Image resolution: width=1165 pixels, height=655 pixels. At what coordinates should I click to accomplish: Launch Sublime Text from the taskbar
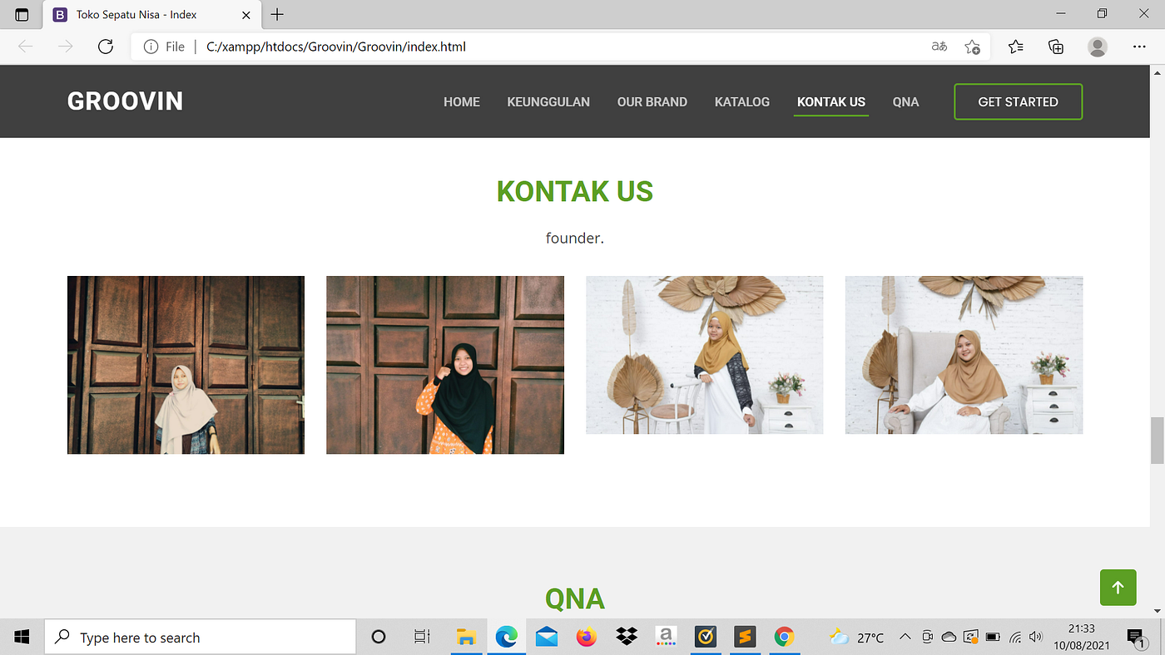pos(745,637)
